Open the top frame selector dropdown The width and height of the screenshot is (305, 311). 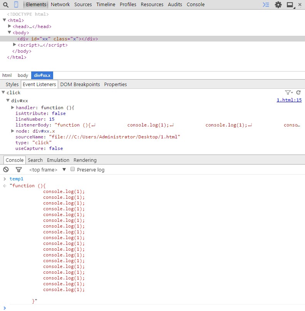coord(47,170)
